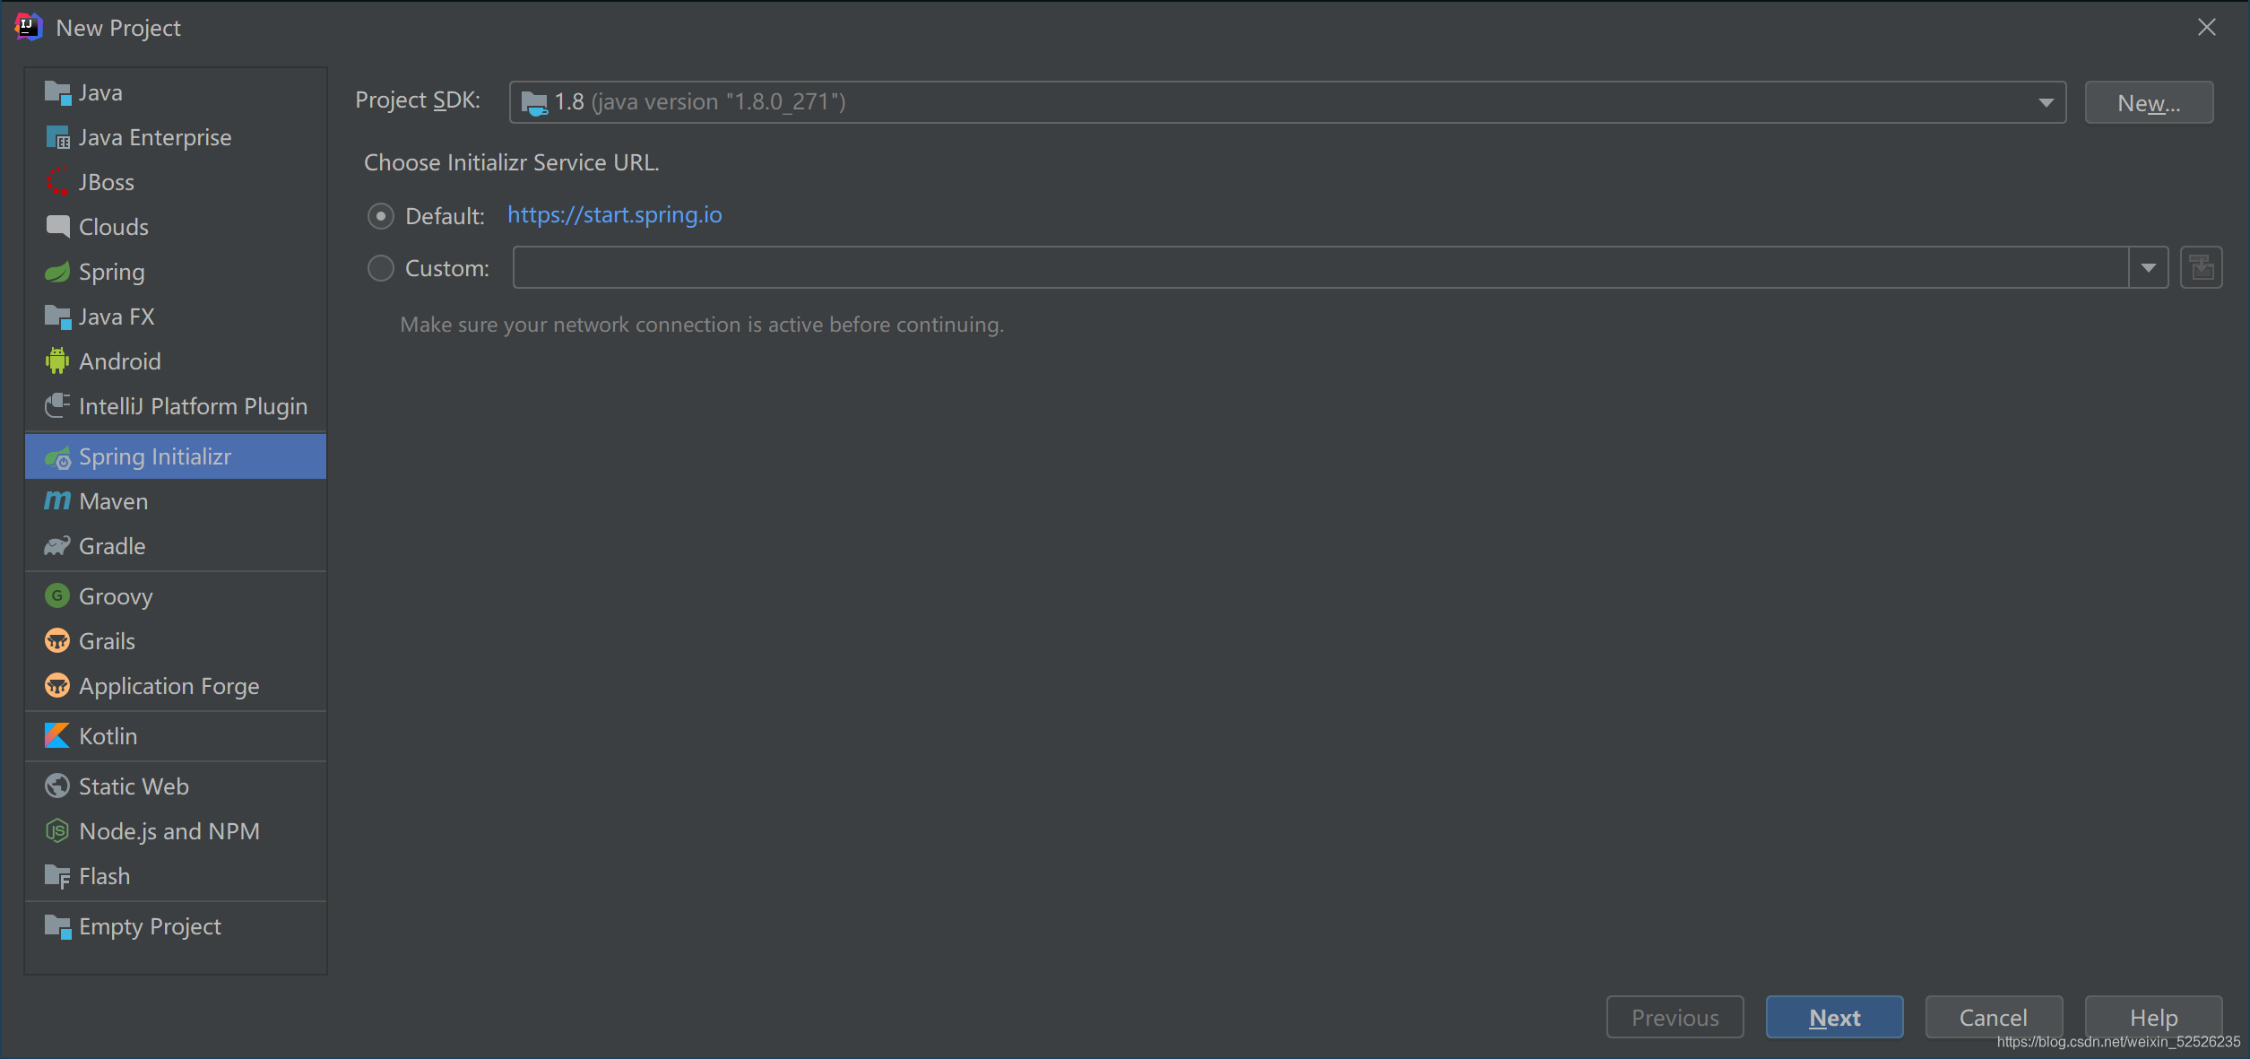Click the Cancel button
The image size is (2250, 1059).
(1994, 1017)
